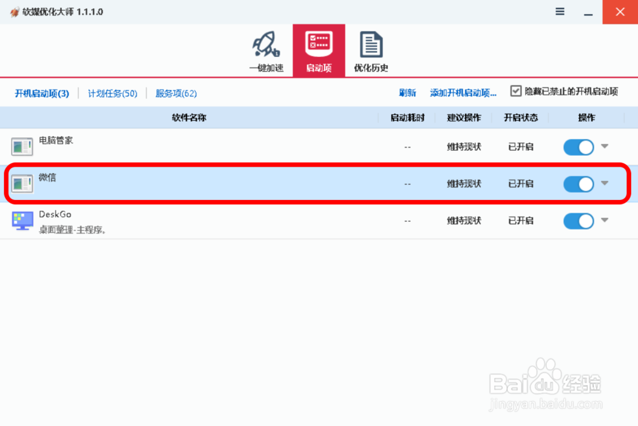Viewport: 638px width, 426px height.
Task: Select the 微信 name text
Action: click(47, 177)
